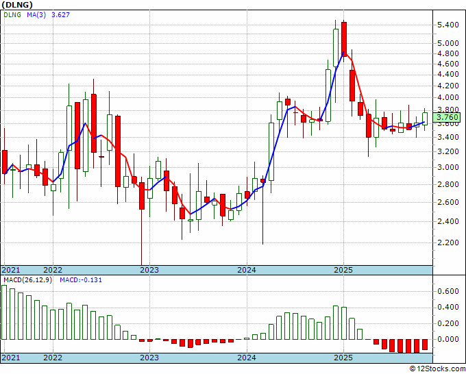Click 2021 on the price chart timeline
This screenshot has width=466, height=374.
coord(11,270)
